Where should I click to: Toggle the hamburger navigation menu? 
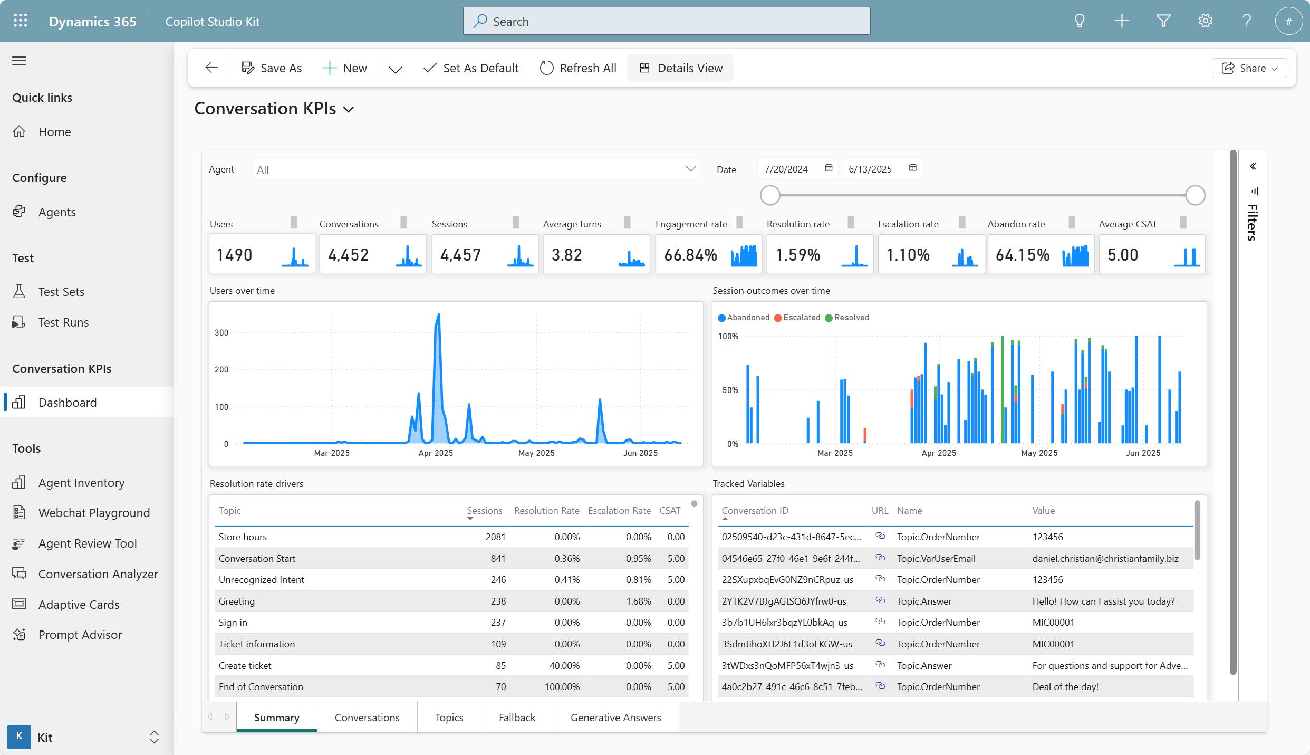[x=19, y=61]
